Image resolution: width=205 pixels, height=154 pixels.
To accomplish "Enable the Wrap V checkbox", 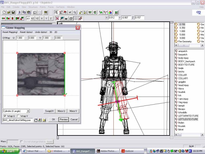I will 18,116.
